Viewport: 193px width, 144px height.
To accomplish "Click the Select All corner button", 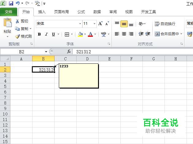I will point(5,59).
